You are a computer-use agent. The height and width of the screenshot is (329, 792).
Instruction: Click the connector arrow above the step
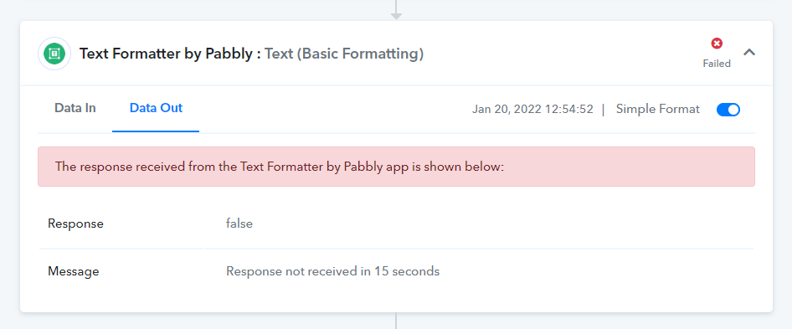tap(396, 9)
